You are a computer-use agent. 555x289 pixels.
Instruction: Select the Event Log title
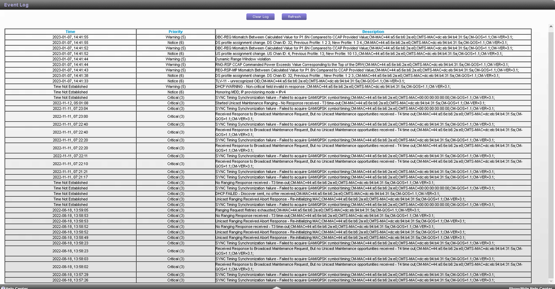point(16,4)
